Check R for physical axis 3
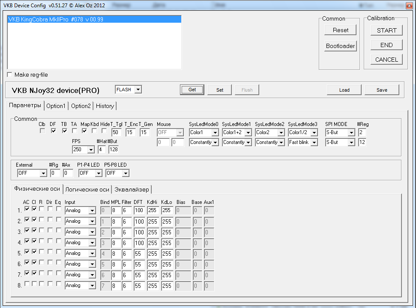This screenshot has height=308, width=416. point(42,230)
